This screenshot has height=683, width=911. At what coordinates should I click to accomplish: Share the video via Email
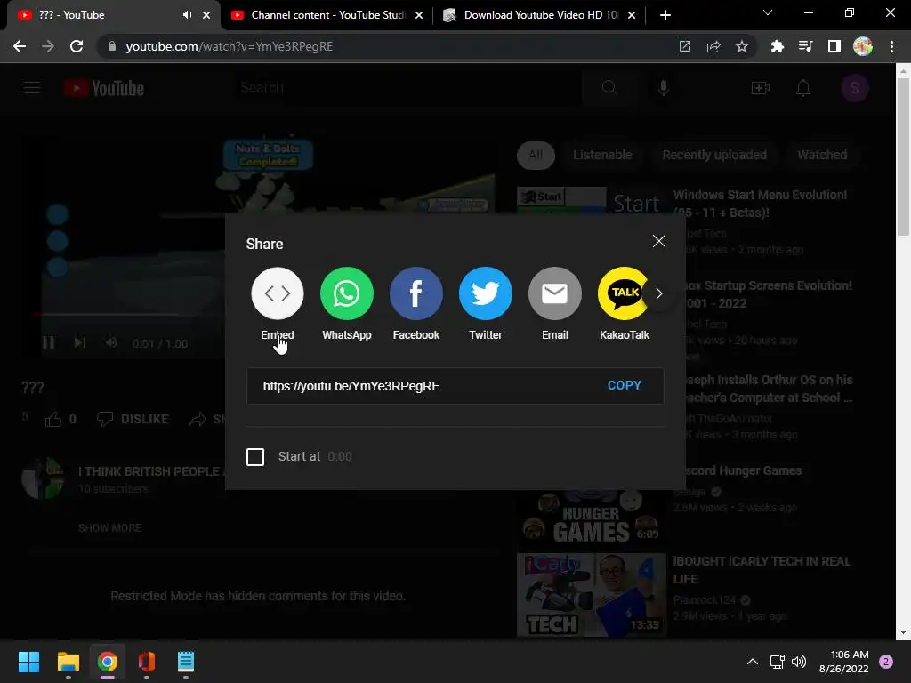[555, 293]
